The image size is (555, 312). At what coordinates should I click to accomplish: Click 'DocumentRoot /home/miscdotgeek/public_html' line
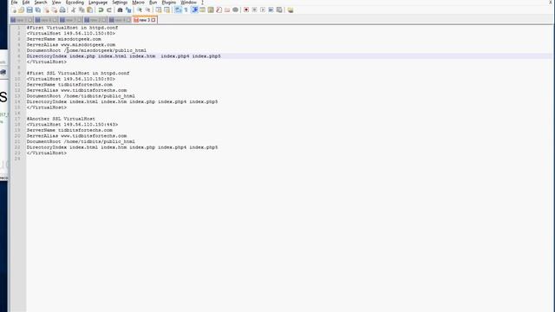click(87, 50)
